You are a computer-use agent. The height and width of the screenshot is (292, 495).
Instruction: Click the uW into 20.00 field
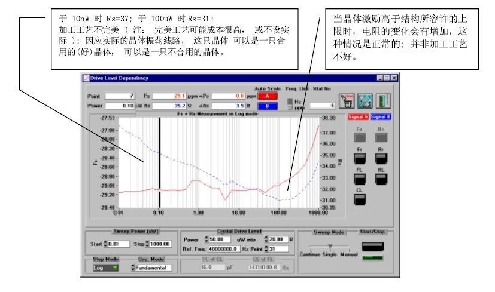(x=278, y=239)
